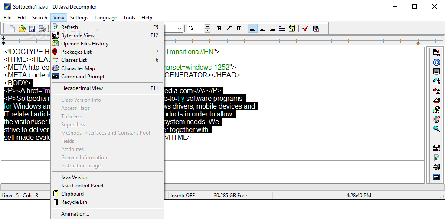Click the green refresh sidebar icon
Viewport: 445px width, 219px height.
click(436, 158)
